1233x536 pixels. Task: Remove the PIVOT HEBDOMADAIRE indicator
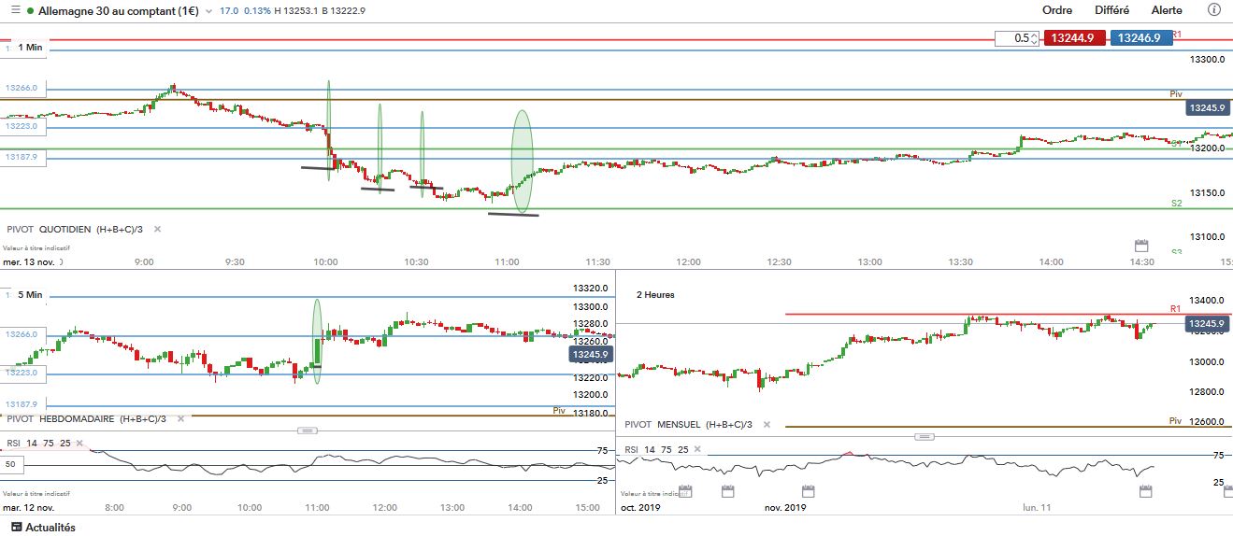coord(180,419)
